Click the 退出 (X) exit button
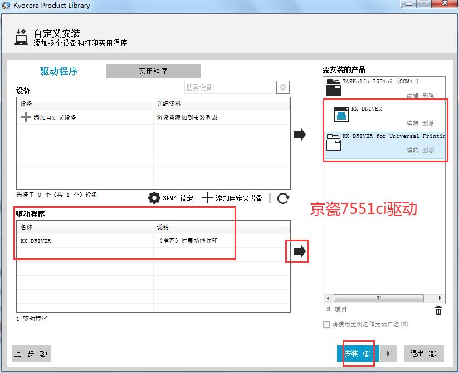This screenshot has width=459, height=373. (424, 354)
